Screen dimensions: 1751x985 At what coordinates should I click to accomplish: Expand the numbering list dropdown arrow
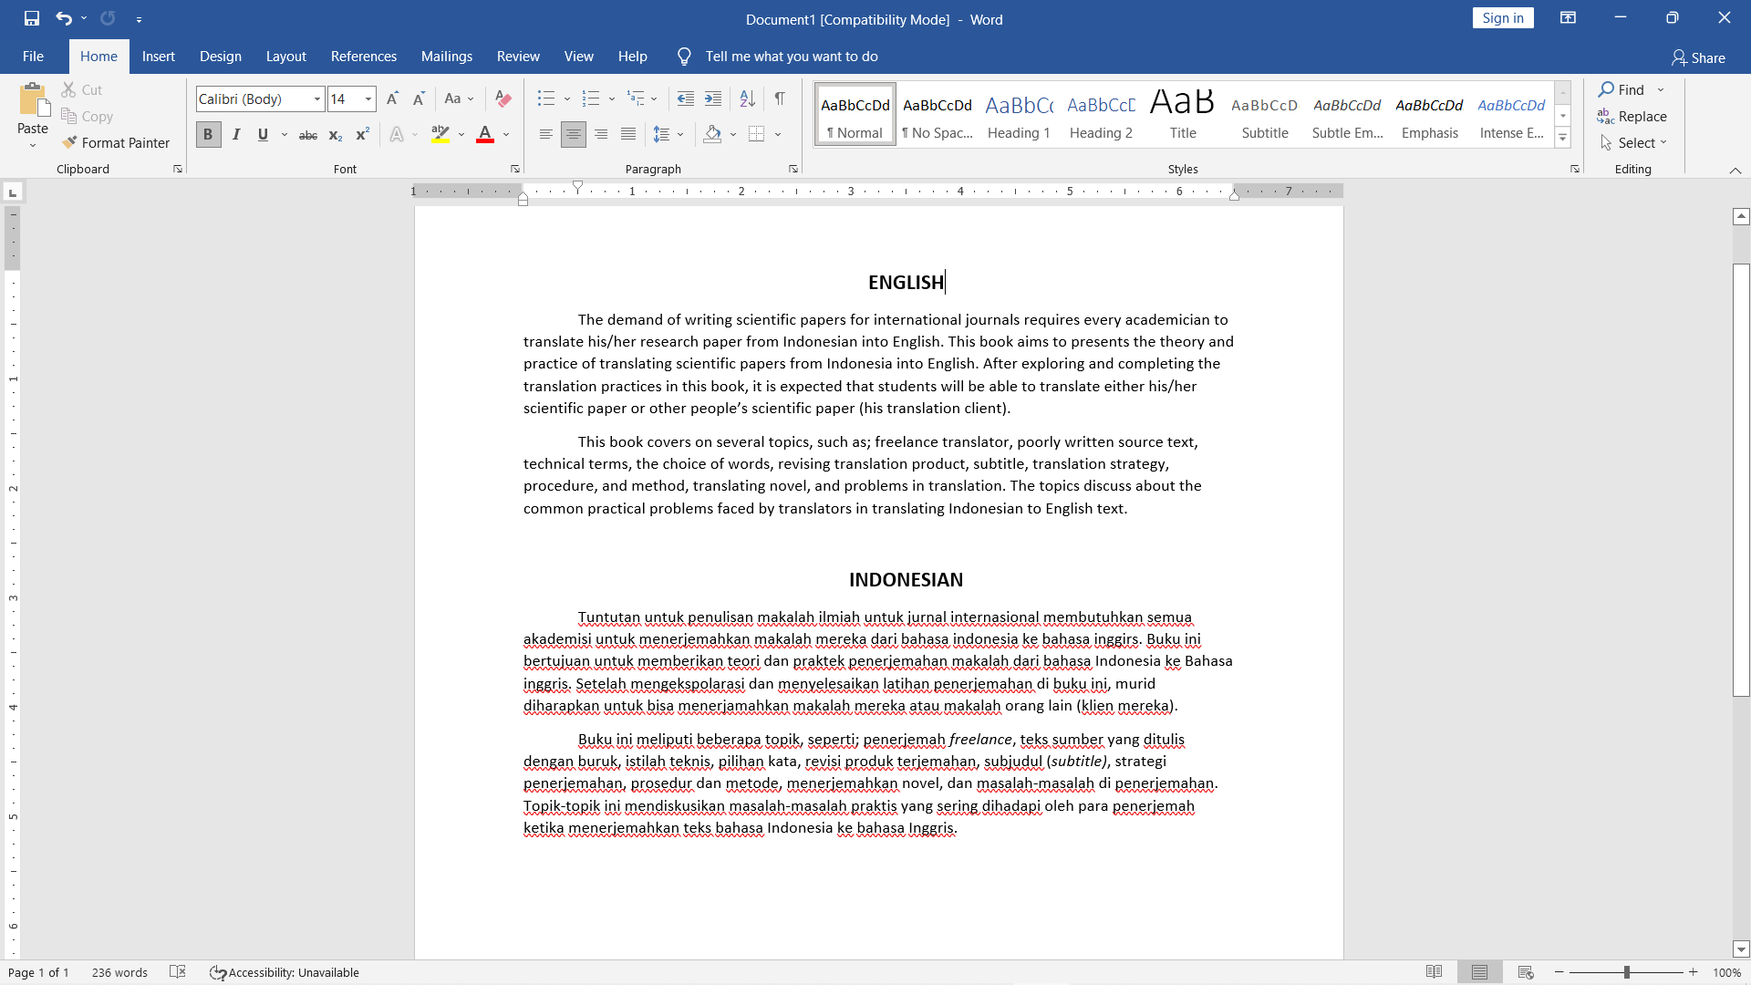(x=612, y=98)
